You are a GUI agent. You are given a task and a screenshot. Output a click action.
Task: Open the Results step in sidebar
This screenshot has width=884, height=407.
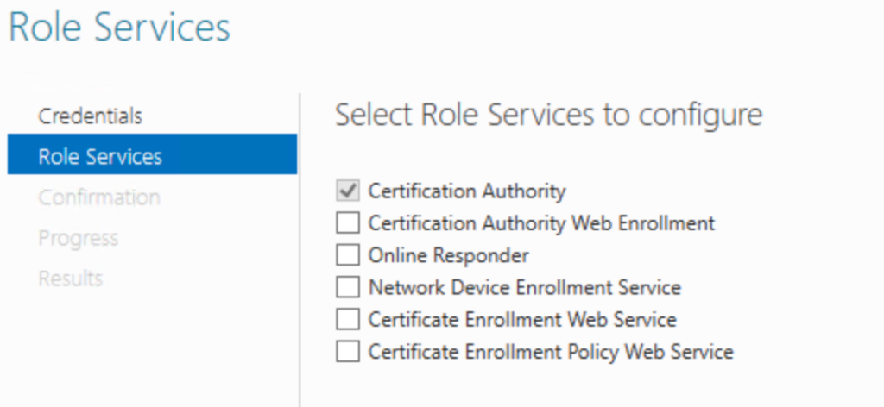[x=71, y=279]
